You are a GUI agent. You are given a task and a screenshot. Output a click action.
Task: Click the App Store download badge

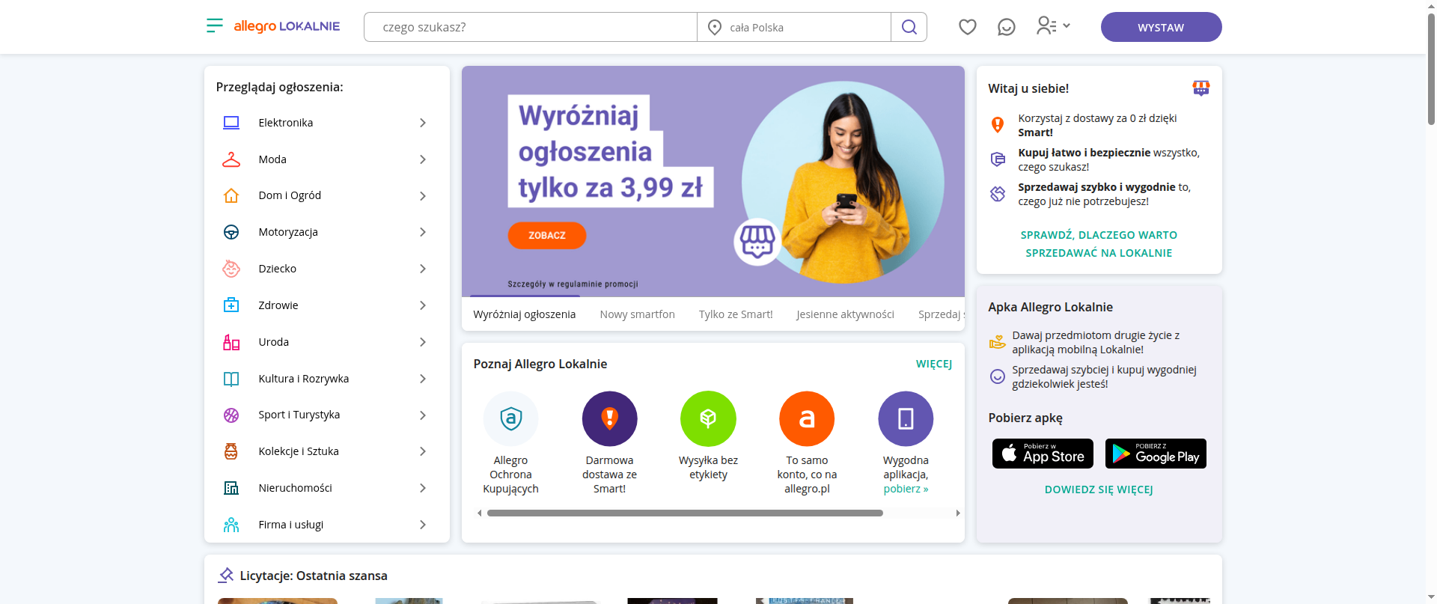tap(1043, 454)
